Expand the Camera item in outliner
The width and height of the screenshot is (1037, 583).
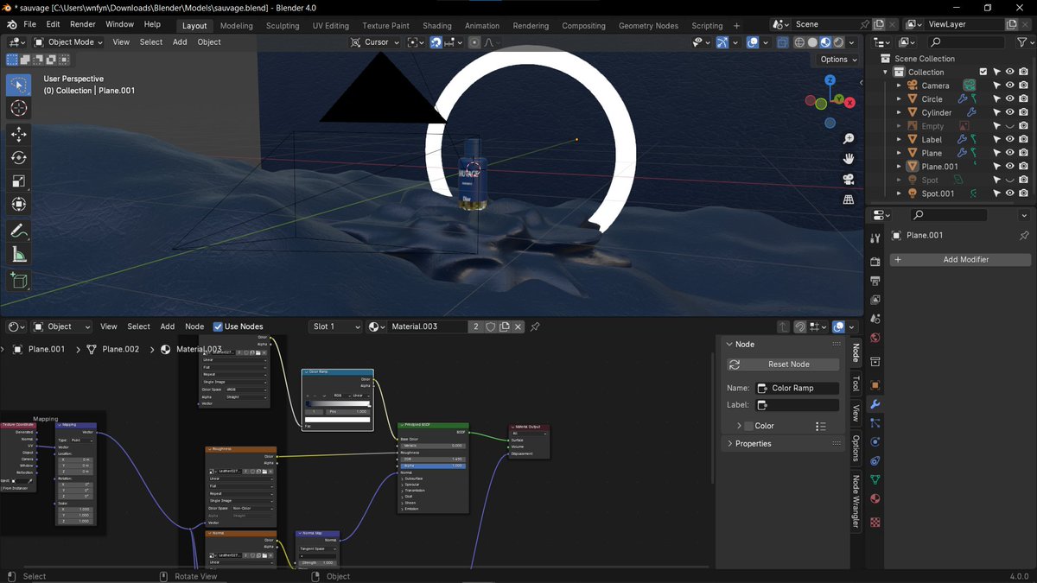[x=899, y=86]
